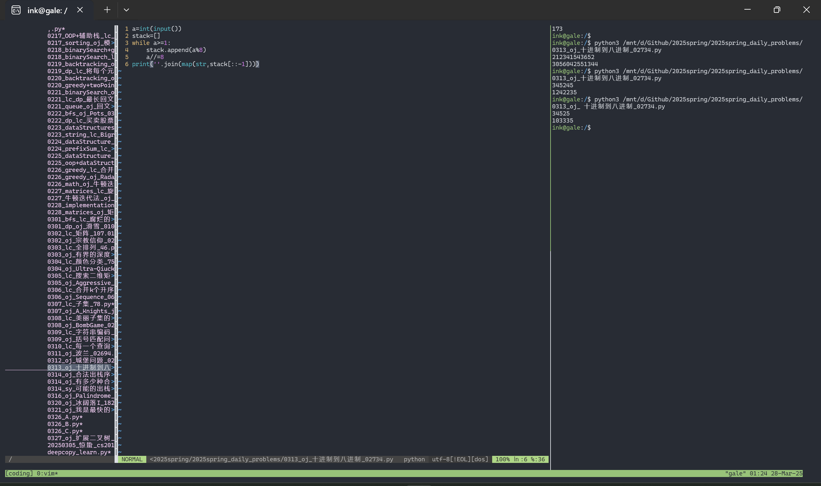Select file 0224_prefixSum_lc_ in file list
This screenshot has width=821, height=486.
81,149
